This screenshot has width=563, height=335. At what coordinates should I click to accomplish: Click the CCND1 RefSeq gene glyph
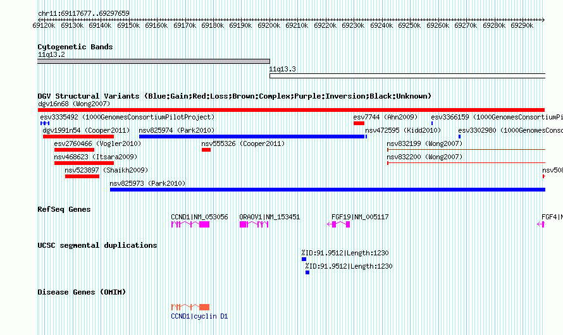pos(190,224)
